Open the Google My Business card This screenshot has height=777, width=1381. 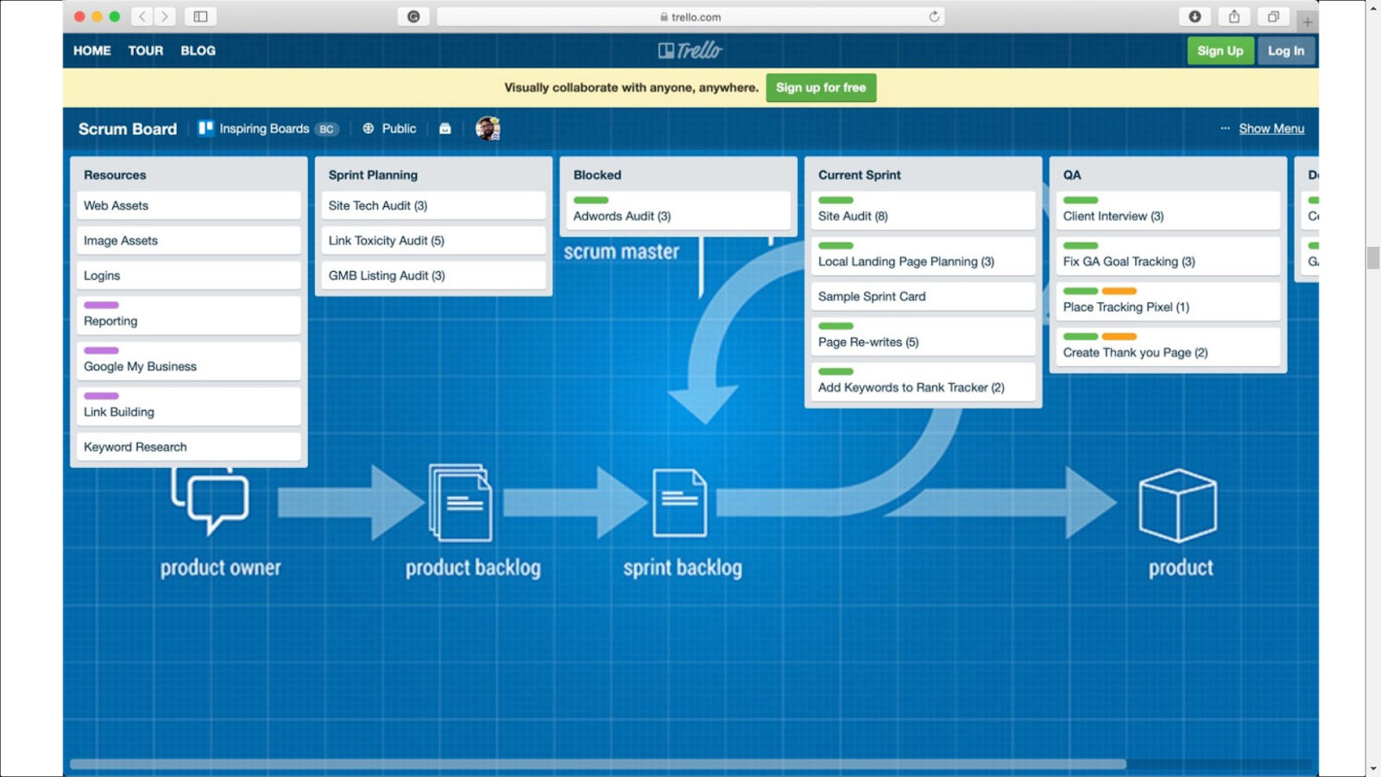(x=189, y=361)
